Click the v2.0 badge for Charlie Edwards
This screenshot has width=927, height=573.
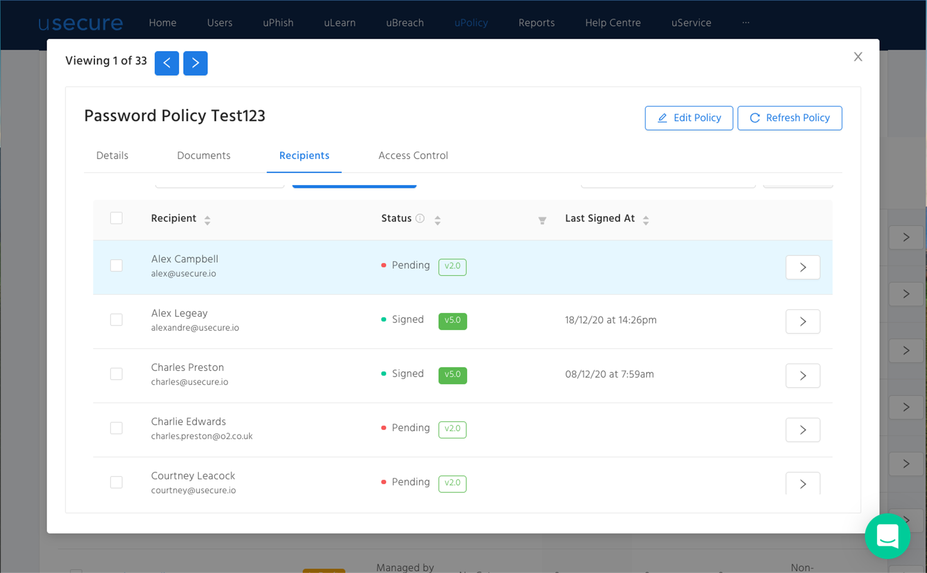coord(452,429)
